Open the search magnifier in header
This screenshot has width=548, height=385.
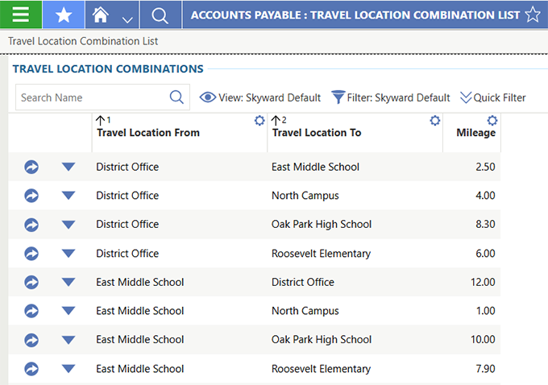tap(160, 15)
